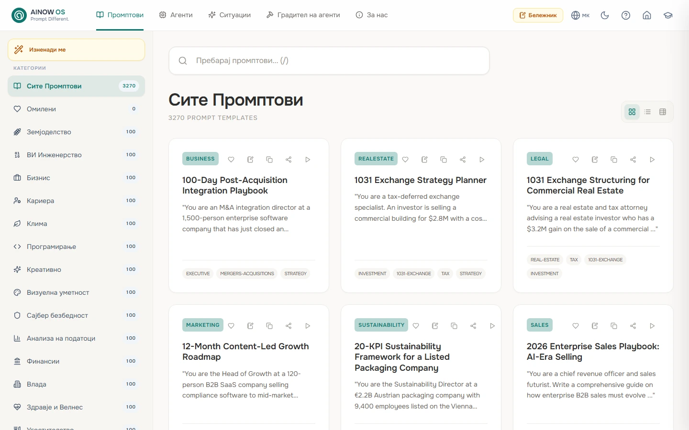Edit the 1031 Exchange Structuring for Commercial Real Estate prompt
Screen dimensions: 689x430
point(595,160)
